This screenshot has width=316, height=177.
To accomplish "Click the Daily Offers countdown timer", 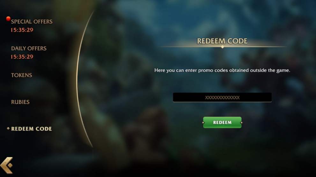I will tap(22, 57).
